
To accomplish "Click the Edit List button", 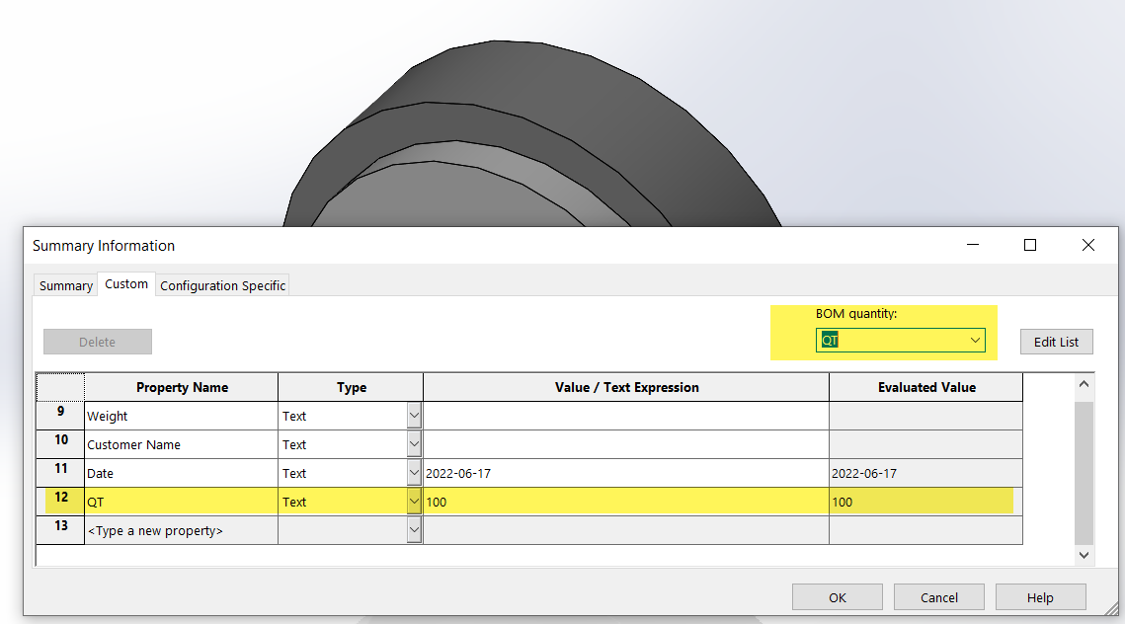I will (1056, 341).
